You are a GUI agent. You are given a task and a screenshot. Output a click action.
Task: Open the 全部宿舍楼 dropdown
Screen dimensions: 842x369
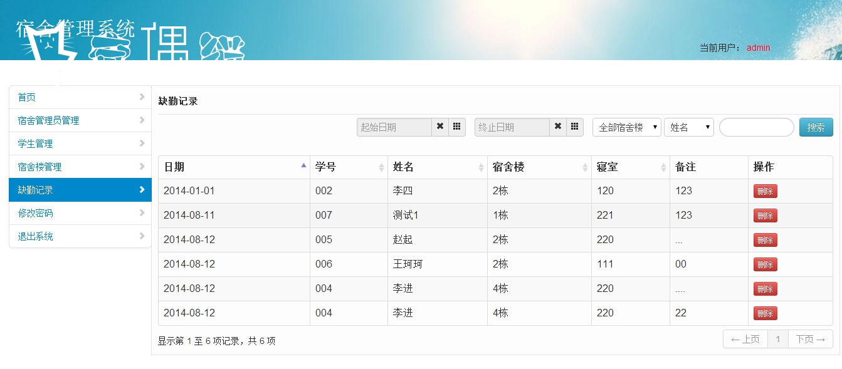tap(626, 127)
